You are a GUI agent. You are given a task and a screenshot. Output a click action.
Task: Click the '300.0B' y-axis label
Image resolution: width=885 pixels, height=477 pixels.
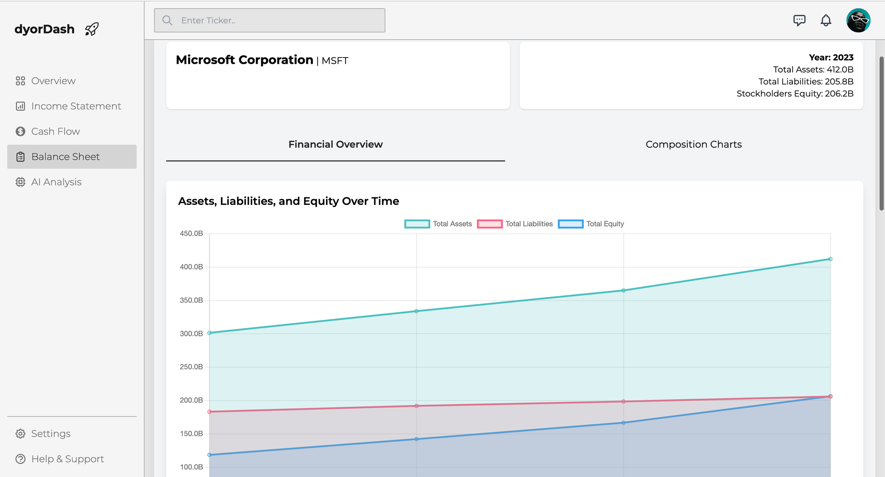[x=191, y=334]
